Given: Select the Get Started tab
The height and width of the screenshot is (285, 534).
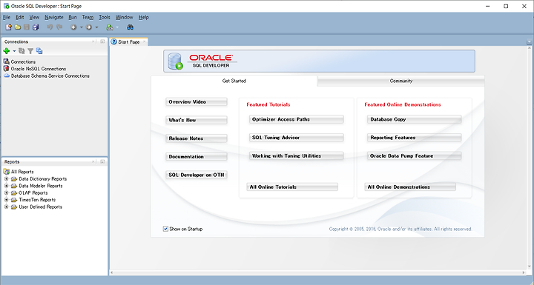Looking at the screenshot, I should (x=234, y=81).
